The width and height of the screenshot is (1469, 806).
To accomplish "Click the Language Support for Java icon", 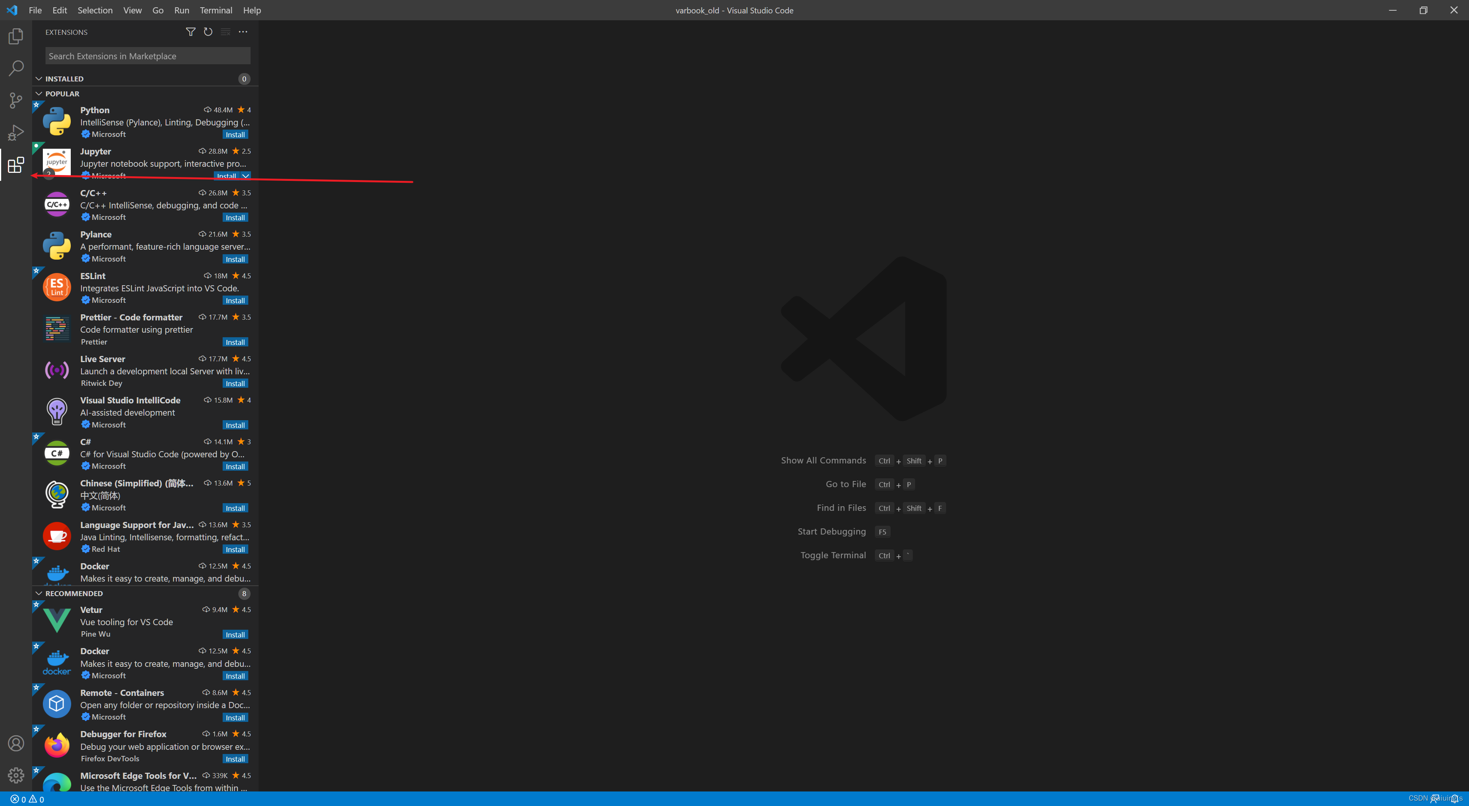I will click(57, 536).
